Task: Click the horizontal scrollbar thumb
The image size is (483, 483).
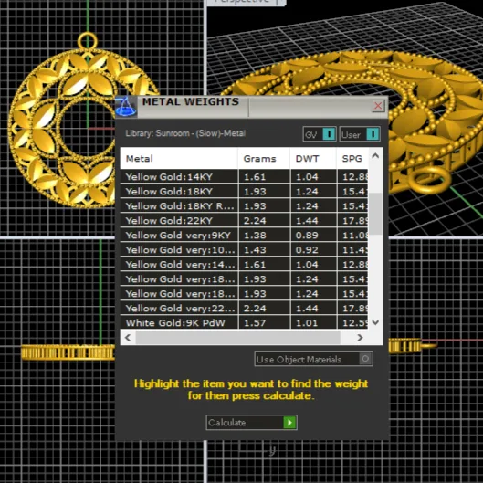Action: click(237, 338)
